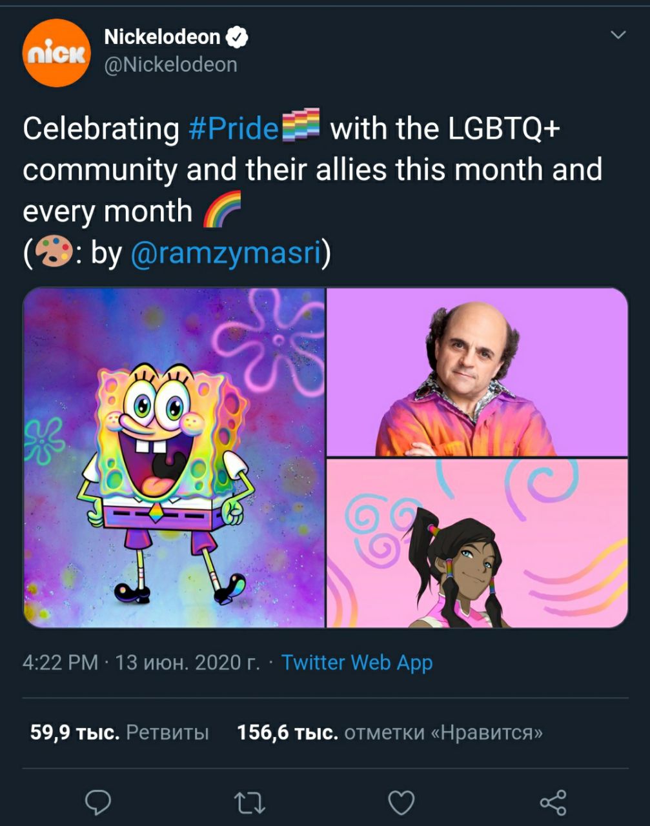The width and height of the screenshot is (650, 826).
Task: Click the rainbow flag Pride emoji
Action: pos(301,126)
